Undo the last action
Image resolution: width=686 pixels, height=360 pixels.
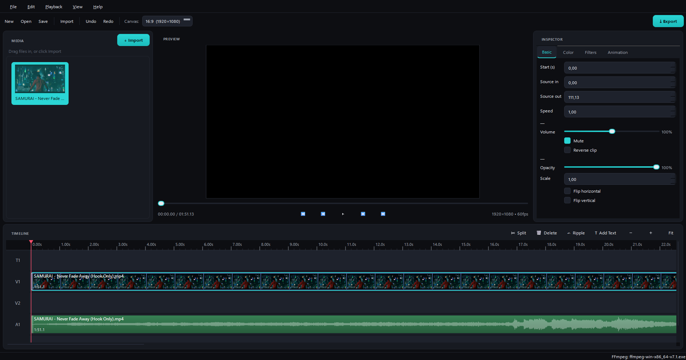coord(91,21)
